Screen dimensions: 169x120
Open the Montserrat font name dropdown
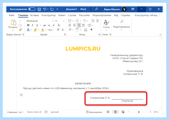(x=53, y=21)
